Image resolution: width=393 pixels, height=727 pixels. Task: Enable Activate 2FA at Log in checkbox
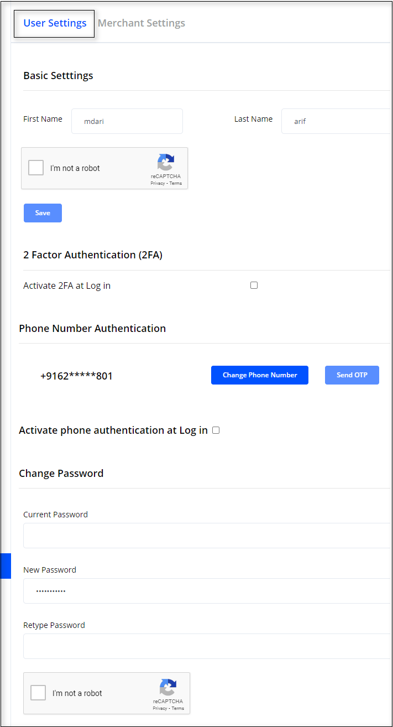pos(254,285)
